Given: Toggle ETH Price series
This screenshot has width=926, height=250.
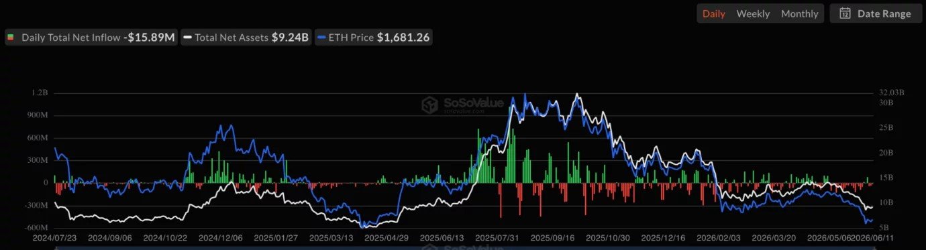Looking at the screenshot, I should click(373, 38).
